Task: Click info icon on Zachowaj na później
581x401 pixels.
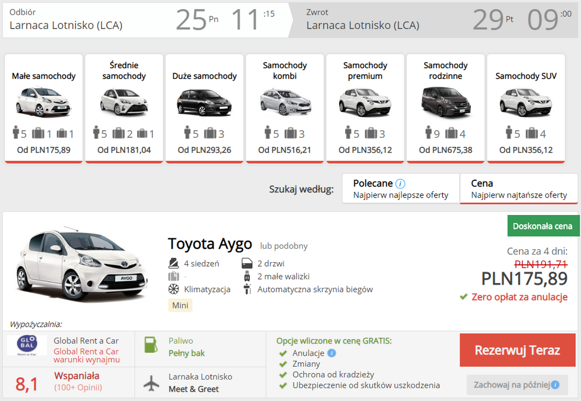Action: click(x=555, y=385)
